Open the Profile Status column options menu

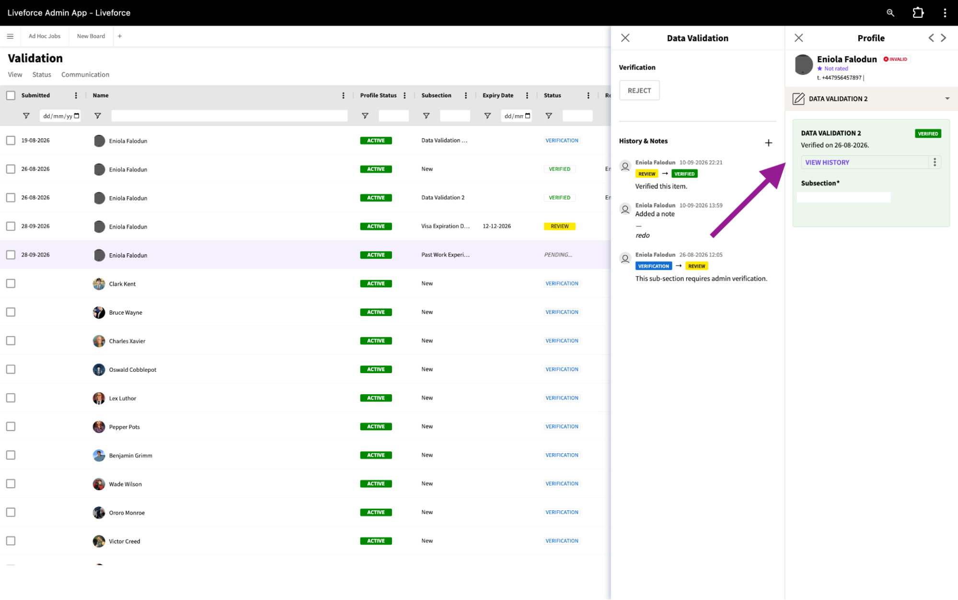tap(404, 95)
